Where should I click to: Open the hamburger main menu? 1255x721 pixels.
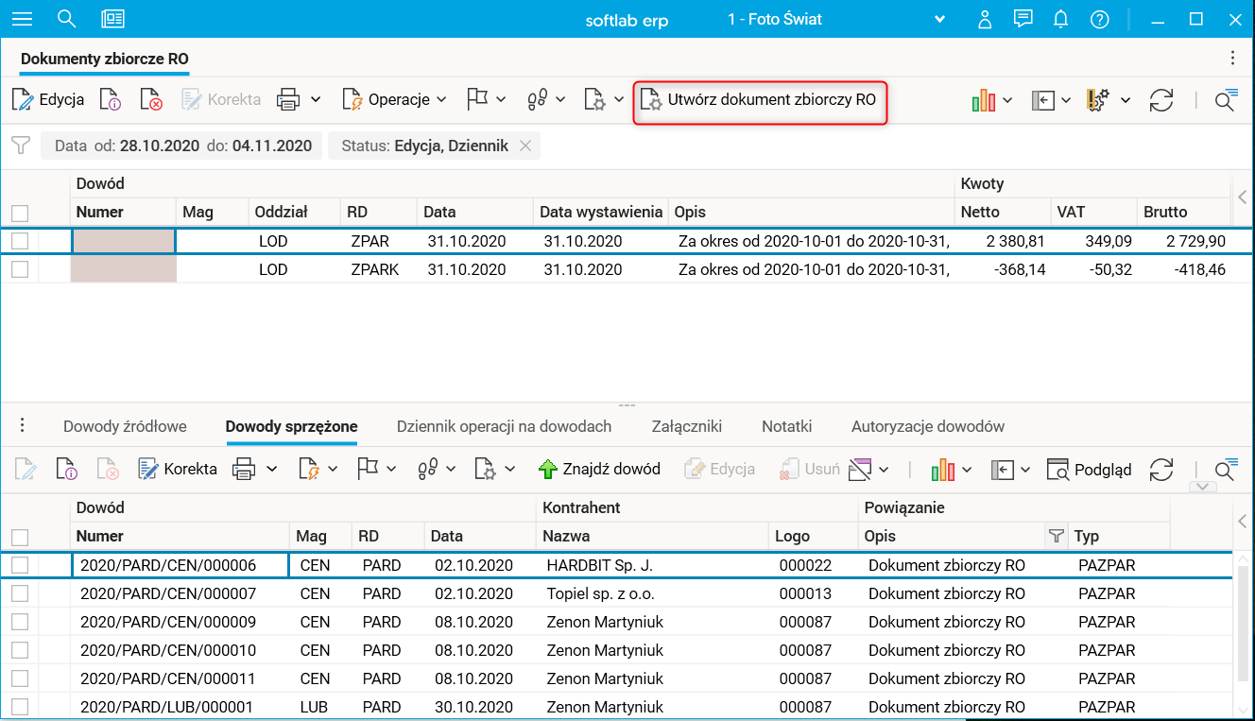coord(21,19)
